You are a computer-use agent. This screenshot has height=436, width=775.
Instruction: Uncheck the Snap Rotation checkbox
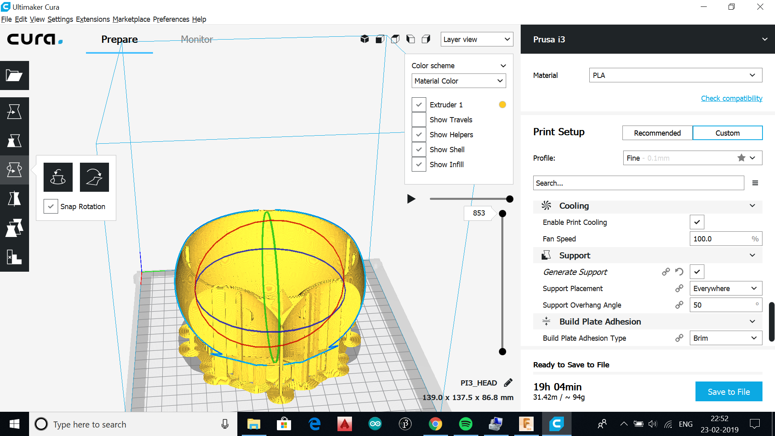point(51,206)
